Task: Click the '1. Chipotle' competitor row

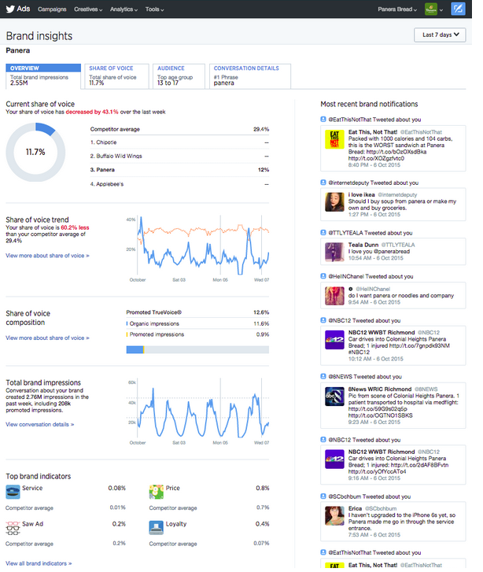Action: 179,142
